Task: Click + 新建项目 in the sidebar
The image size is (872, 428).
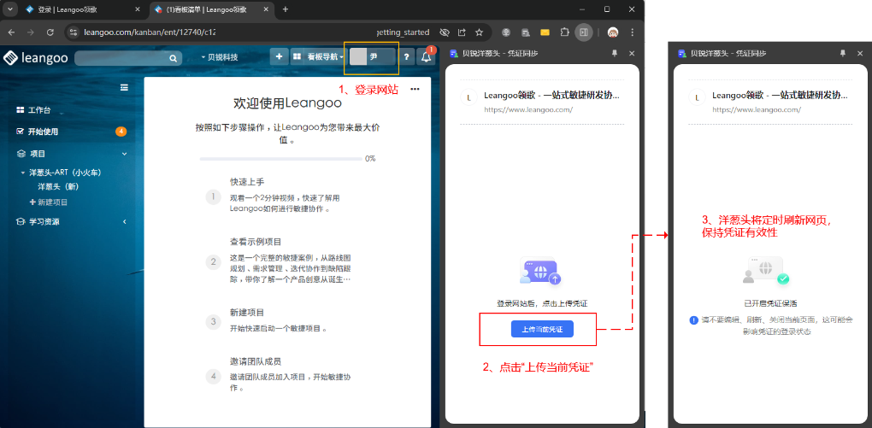Action: (x=49, y=202)
